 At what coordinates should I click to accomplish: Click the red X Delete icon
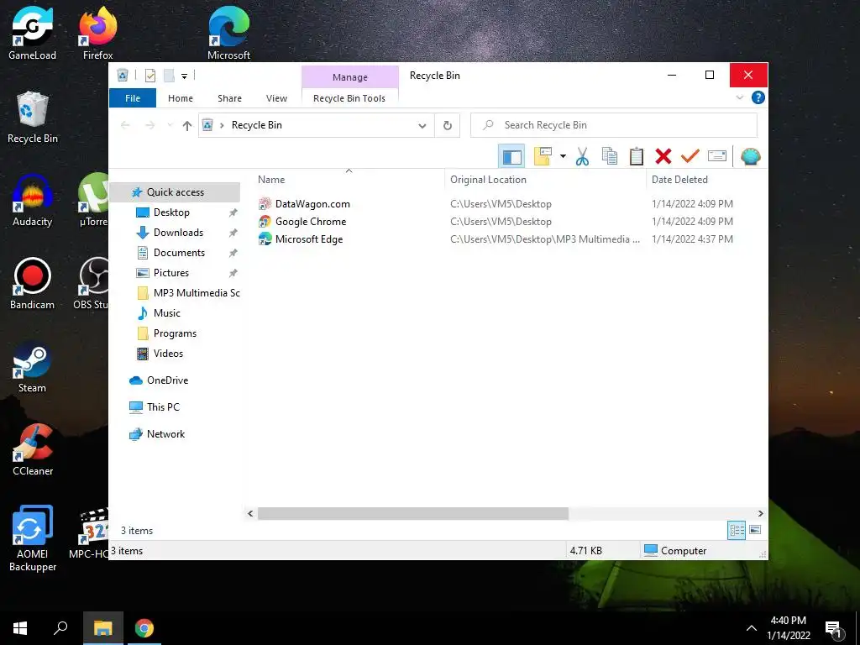pos(663,156)
